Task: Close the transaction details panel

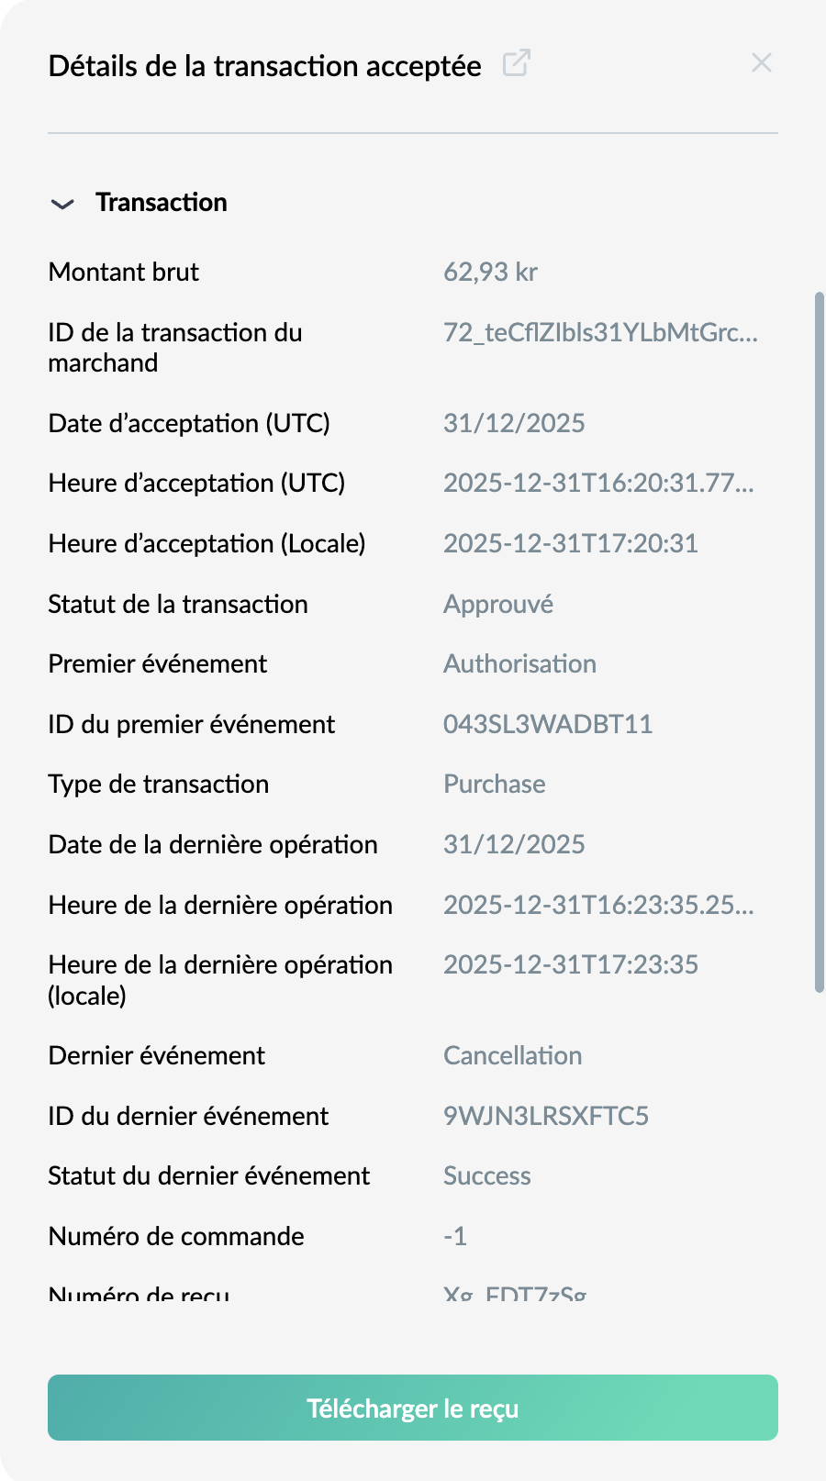Action: point(762,63)
